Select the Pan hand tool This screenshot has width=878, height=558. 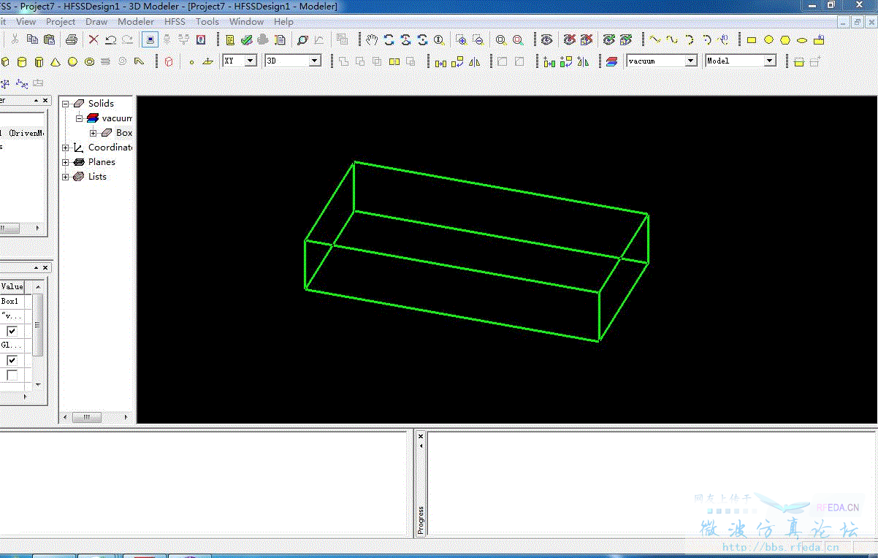pos(373,39)
